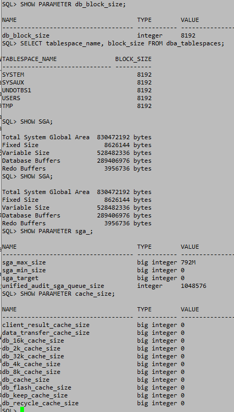This screenshot has height=412, width=234.
Task: Select db_keep_cache_size parameter name
Action: [x=35, y=395]
